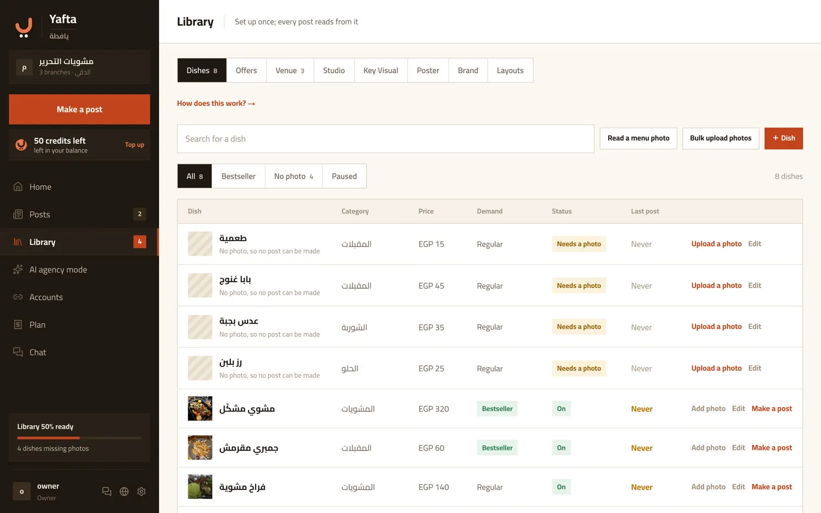Click Bulk upload photos

pos(721,138)
